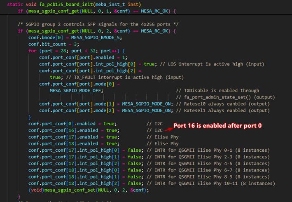Click conf.port_conf[port].mode[0] assignment
The width and height of the screenshot is (292, 202).
(x=79, y=84)
